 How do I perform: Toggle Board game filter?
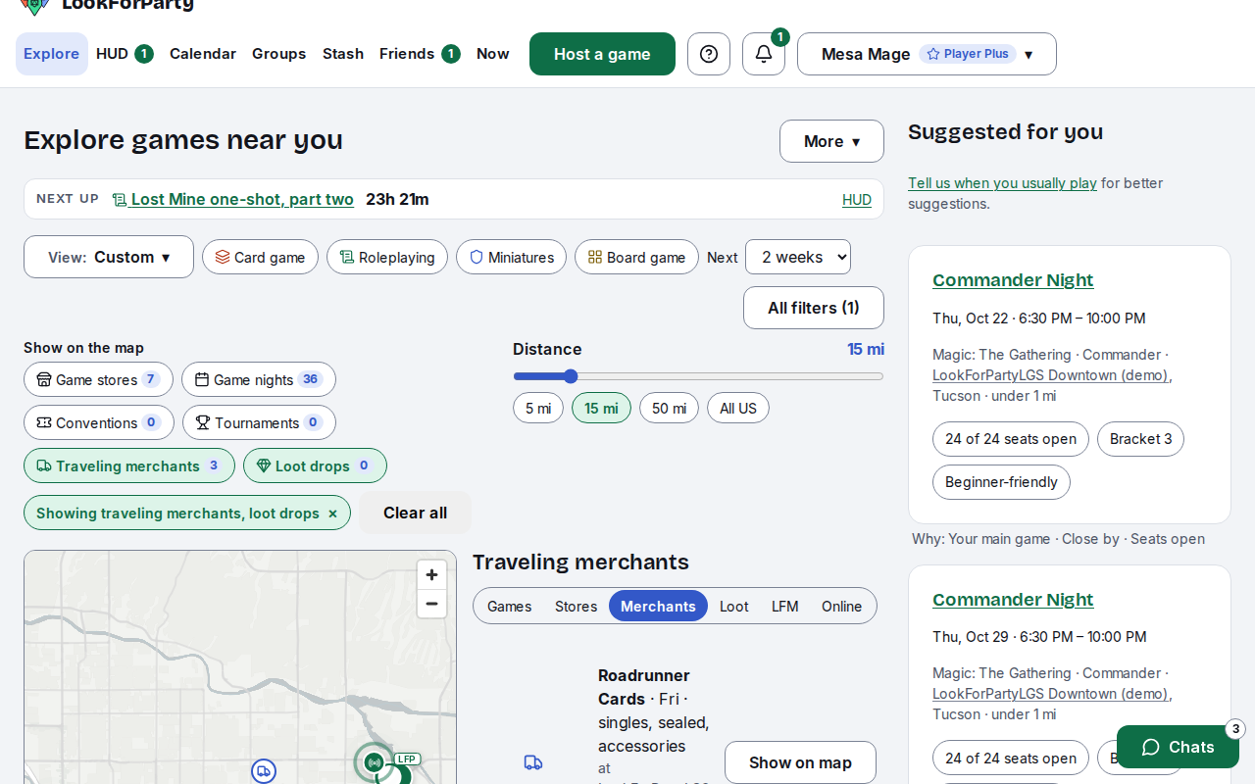click(x=636, y=257)
